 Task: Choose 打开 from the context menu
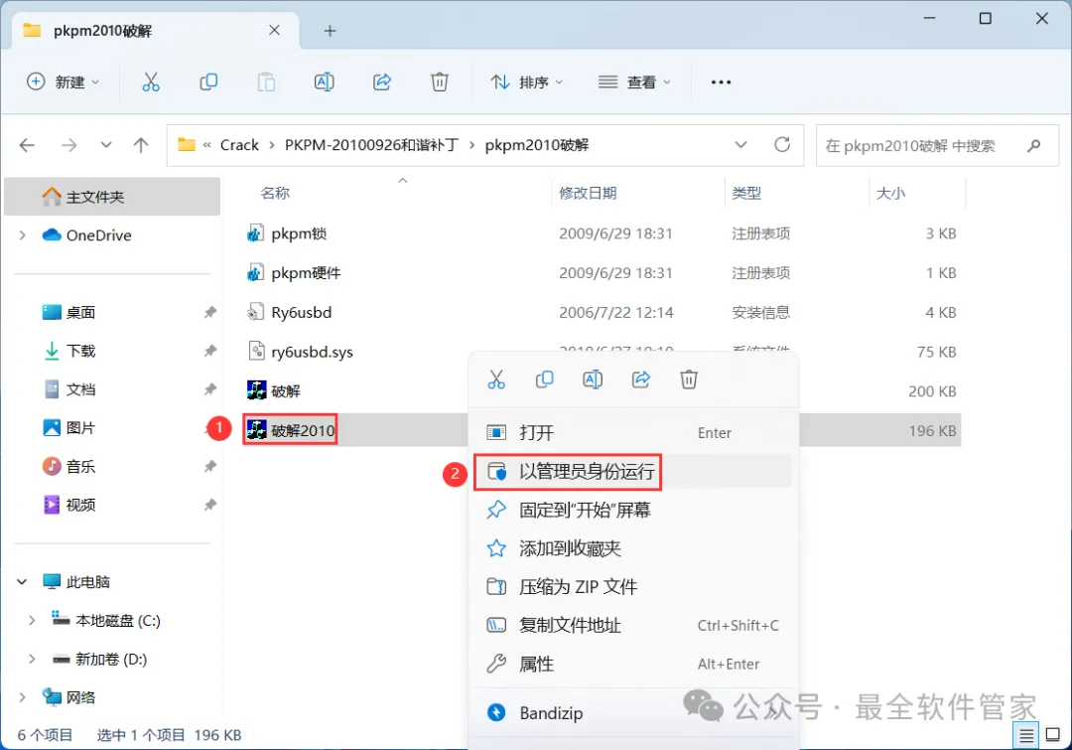coord(633,432)
